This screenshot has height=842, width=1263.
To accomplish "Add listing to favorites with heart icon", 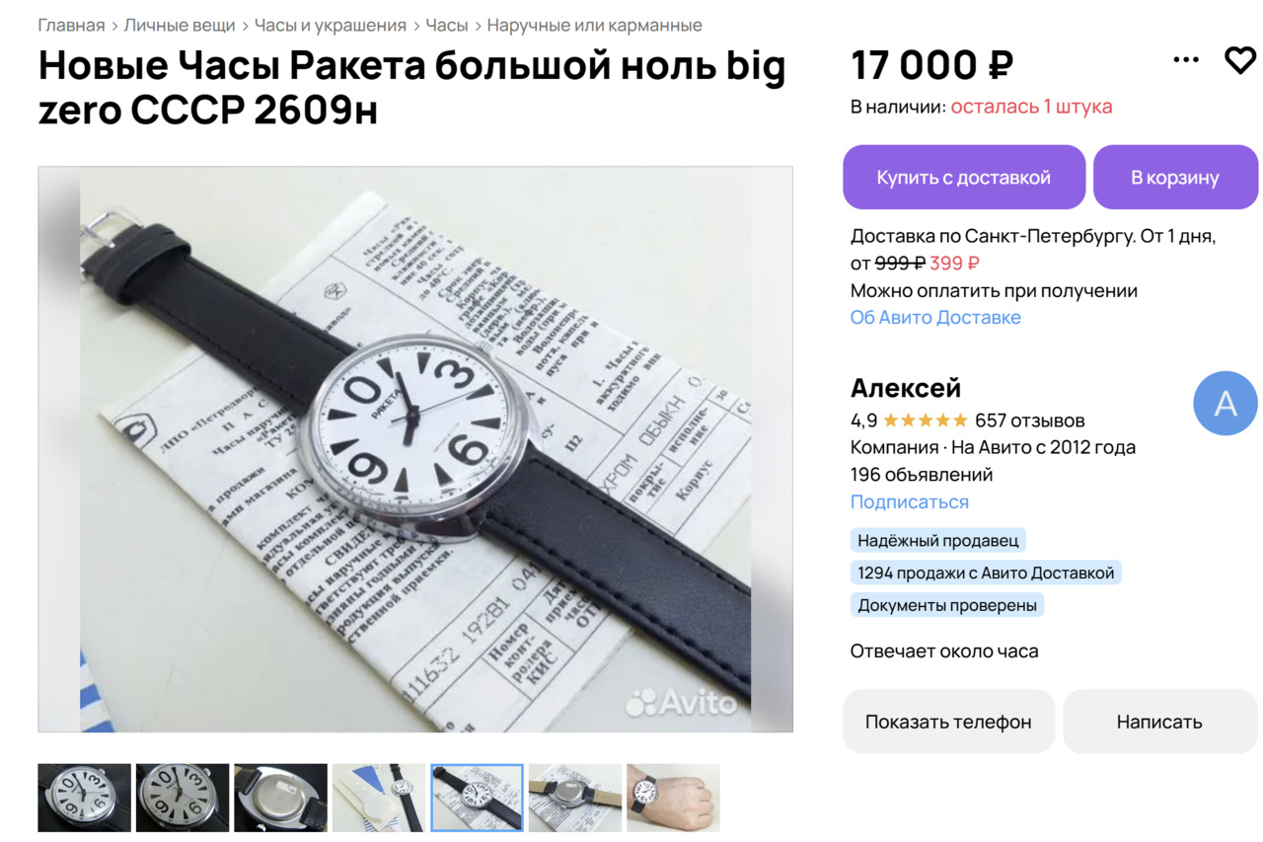I will coord(1239,60).
